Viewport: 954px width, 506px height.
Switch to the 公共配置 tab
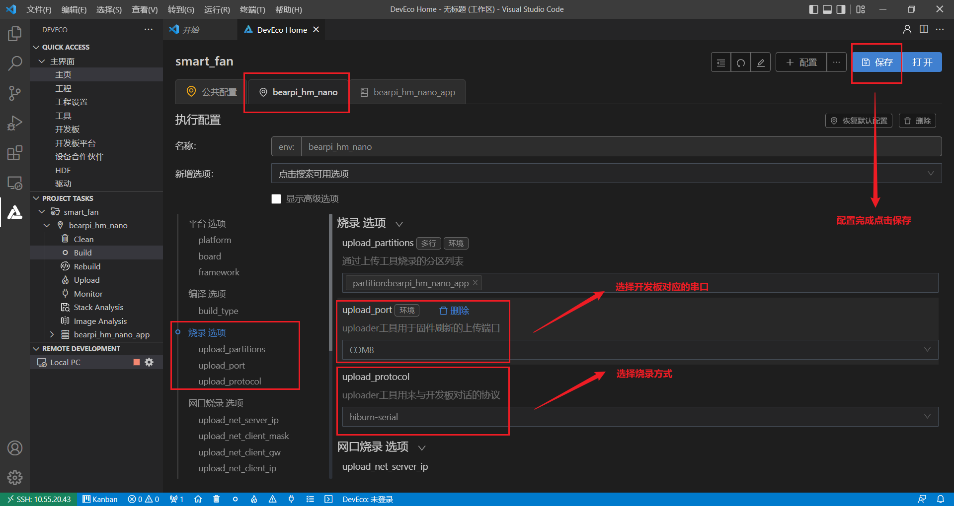click(x=212, y=92)
